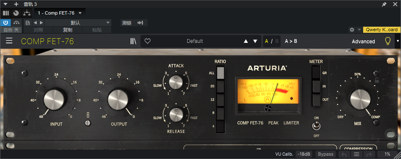Select ratio 8 button
Screen dimensions: 401x159
pyautogui.click(x=221, y=113)
